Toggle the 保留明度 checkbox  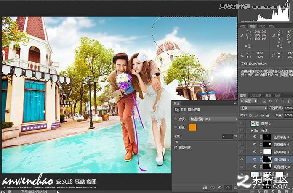point(176,148)
